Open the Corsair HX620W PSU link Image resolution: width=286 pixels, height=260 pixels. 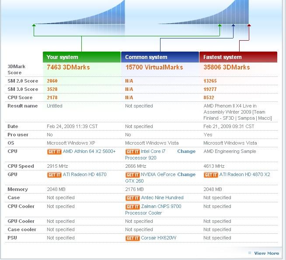click(x=158, y=238)
